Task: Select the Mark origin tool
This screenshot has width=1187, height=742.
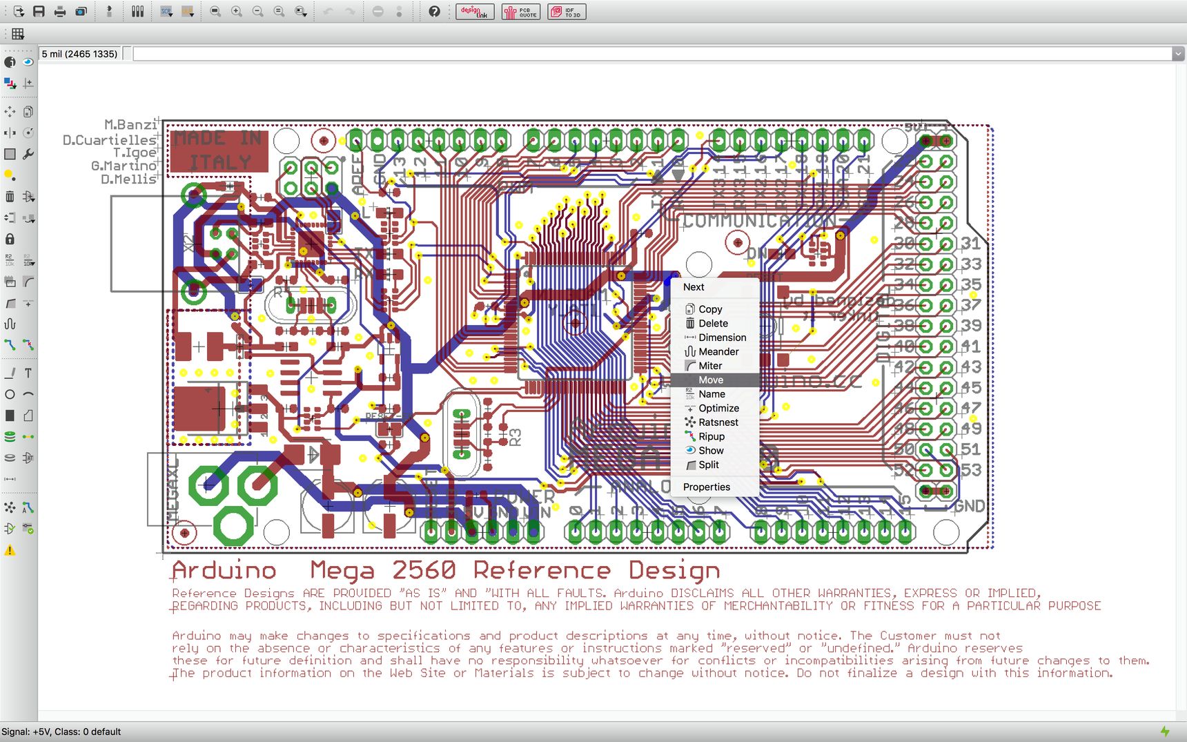Action: click(x=28, y=83)
